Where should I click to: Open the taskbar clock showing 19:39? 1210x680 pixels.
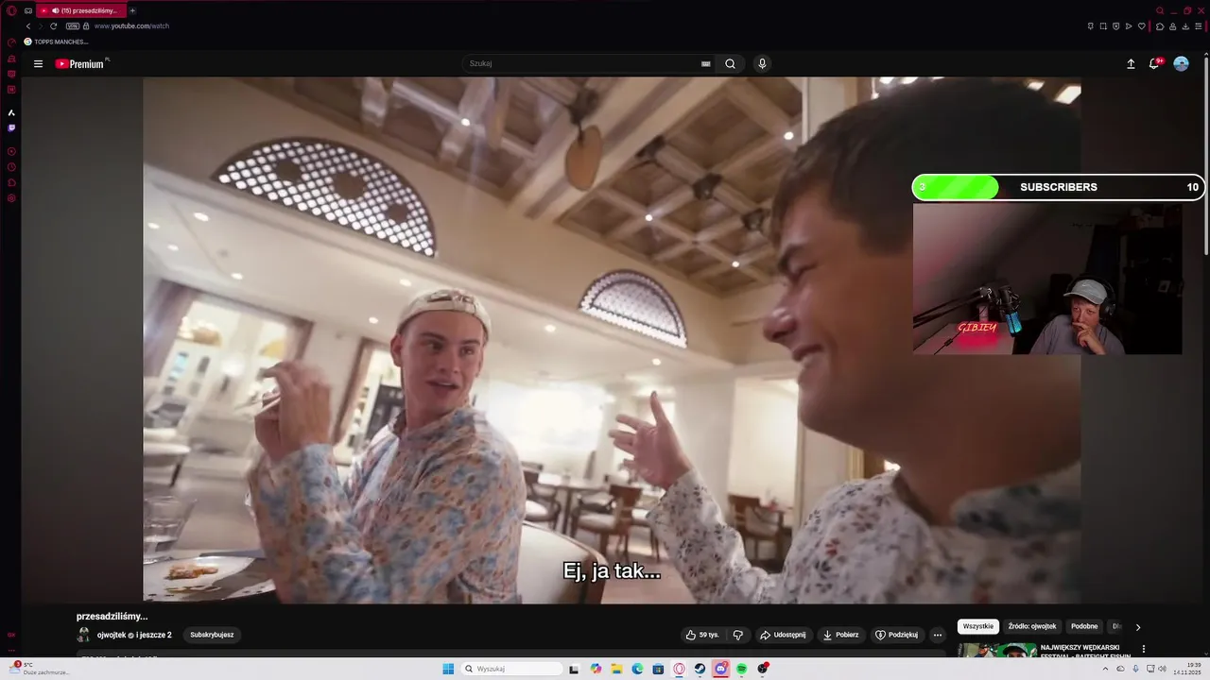[1186, 669]
